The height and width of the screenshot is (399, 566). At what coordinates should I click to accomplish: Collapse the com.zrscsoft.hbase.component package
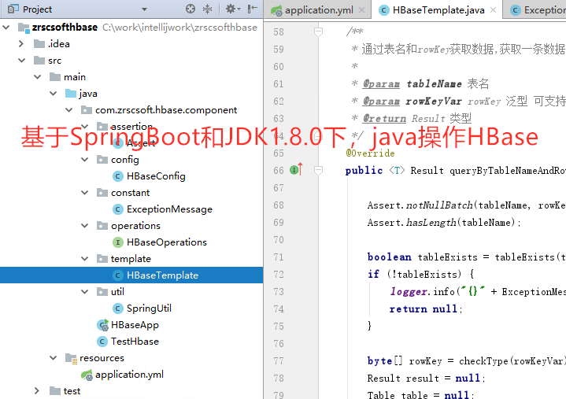69,110
